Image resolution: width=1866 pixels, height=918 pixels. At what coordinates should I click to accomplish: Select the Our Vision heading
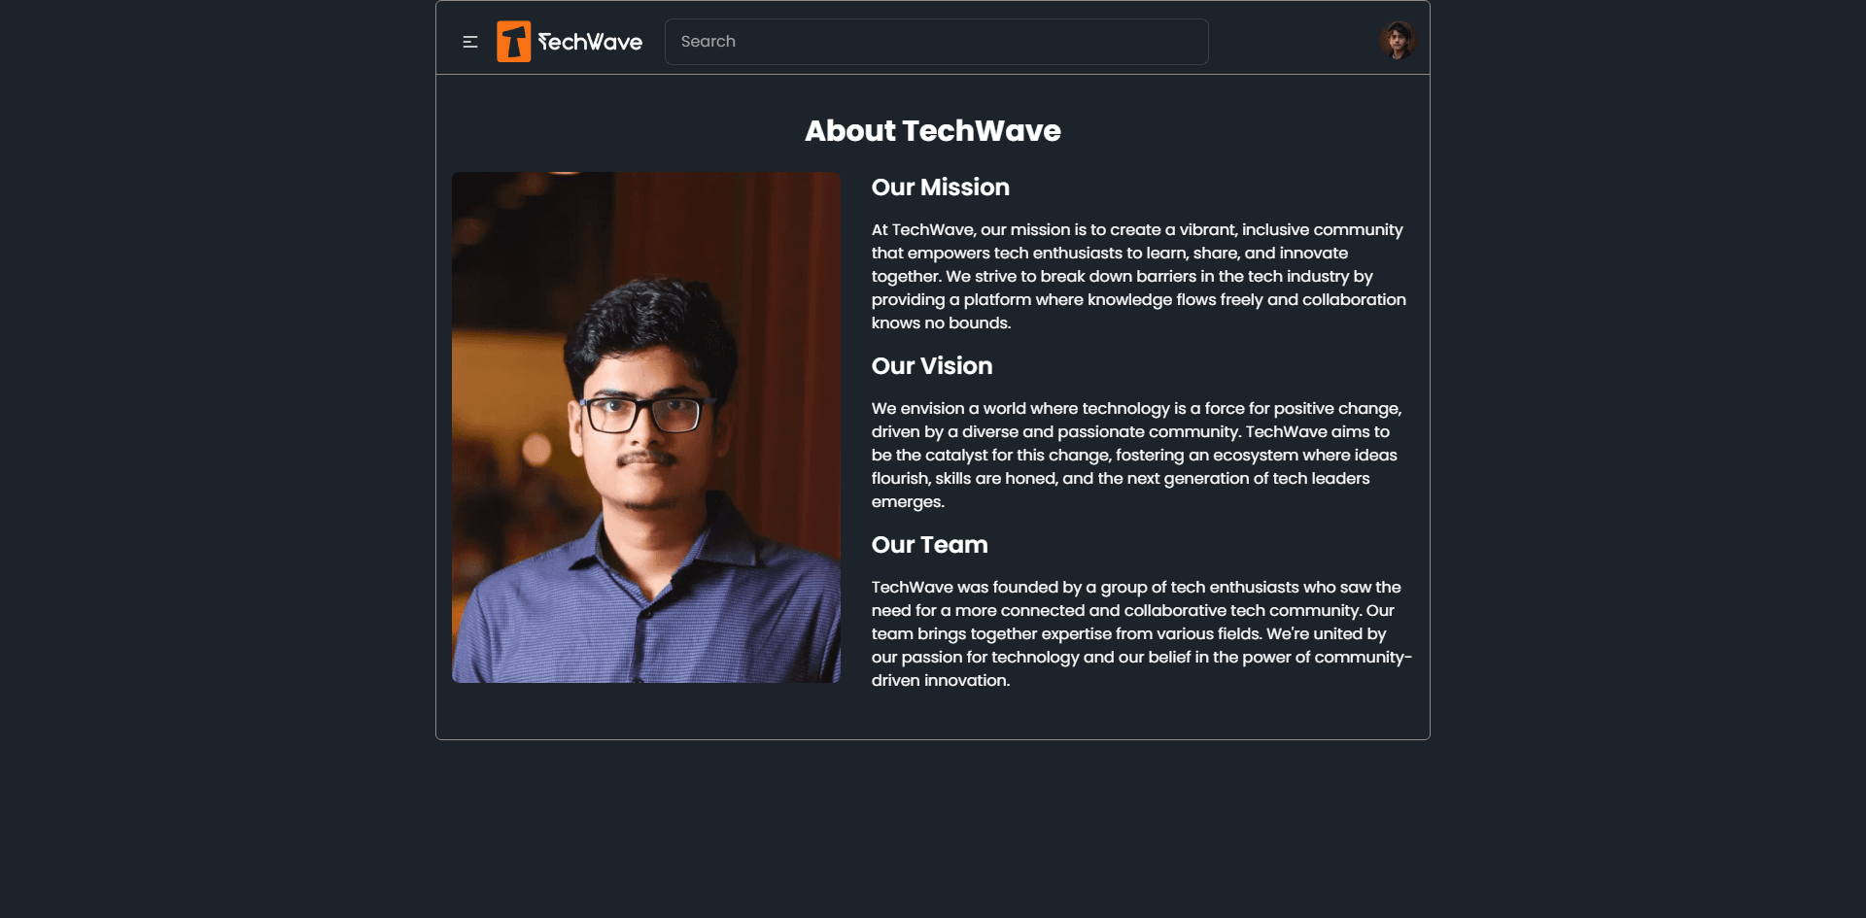click(x=931, y=366)
